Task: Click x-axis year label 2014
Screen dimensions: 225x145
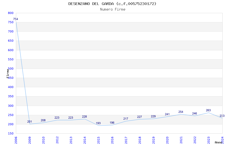Action: pyautogui.click(x=85, y=140)
